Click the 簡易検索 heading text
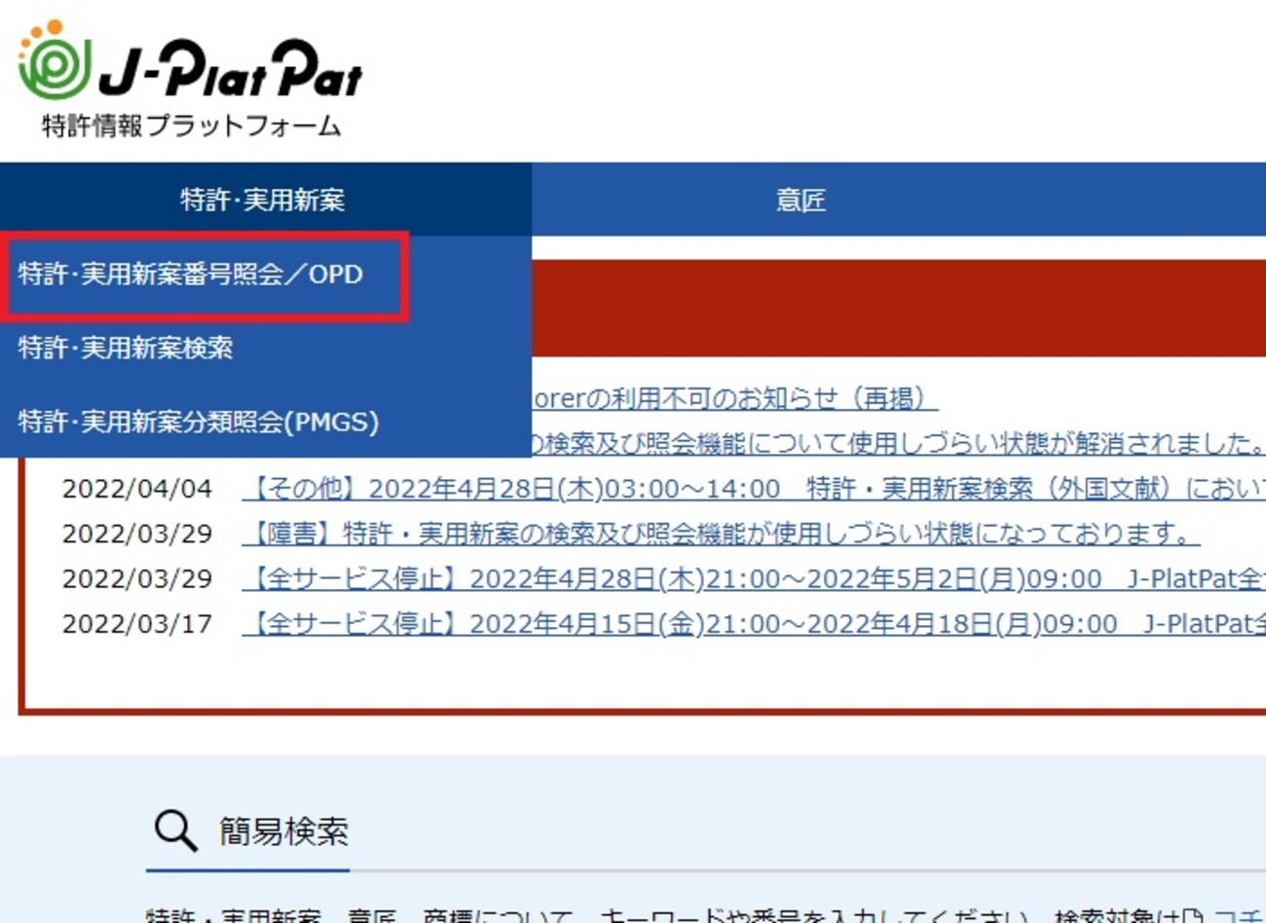This screenshot has width=1266, height=923. [283, 831]
